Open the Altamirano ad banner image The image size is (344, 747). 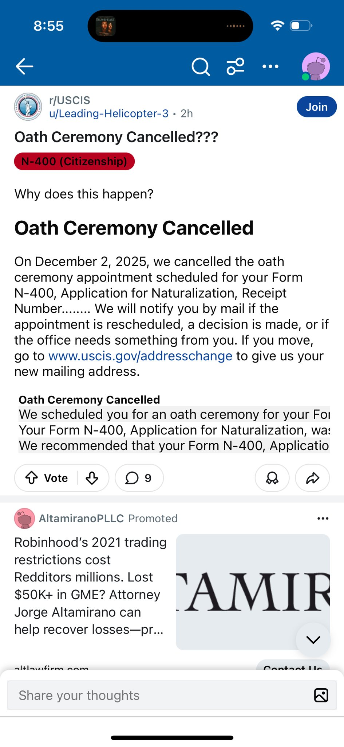[x=253, y=592]
